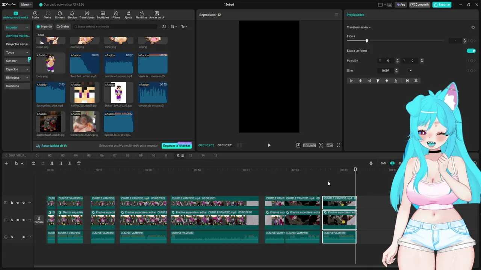
Task: Lock the top video track
Action: click(x=12, y=203)
